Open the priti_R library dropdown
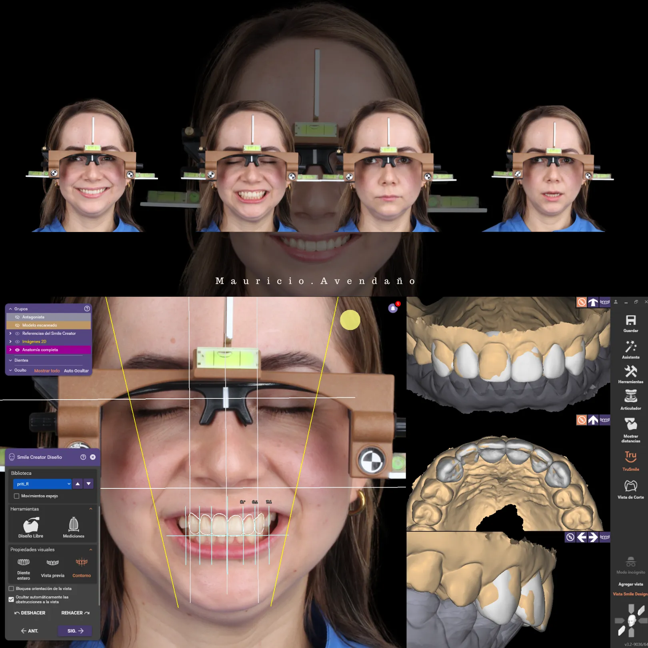Screen dimensions: 648x648 click(42, 484)
